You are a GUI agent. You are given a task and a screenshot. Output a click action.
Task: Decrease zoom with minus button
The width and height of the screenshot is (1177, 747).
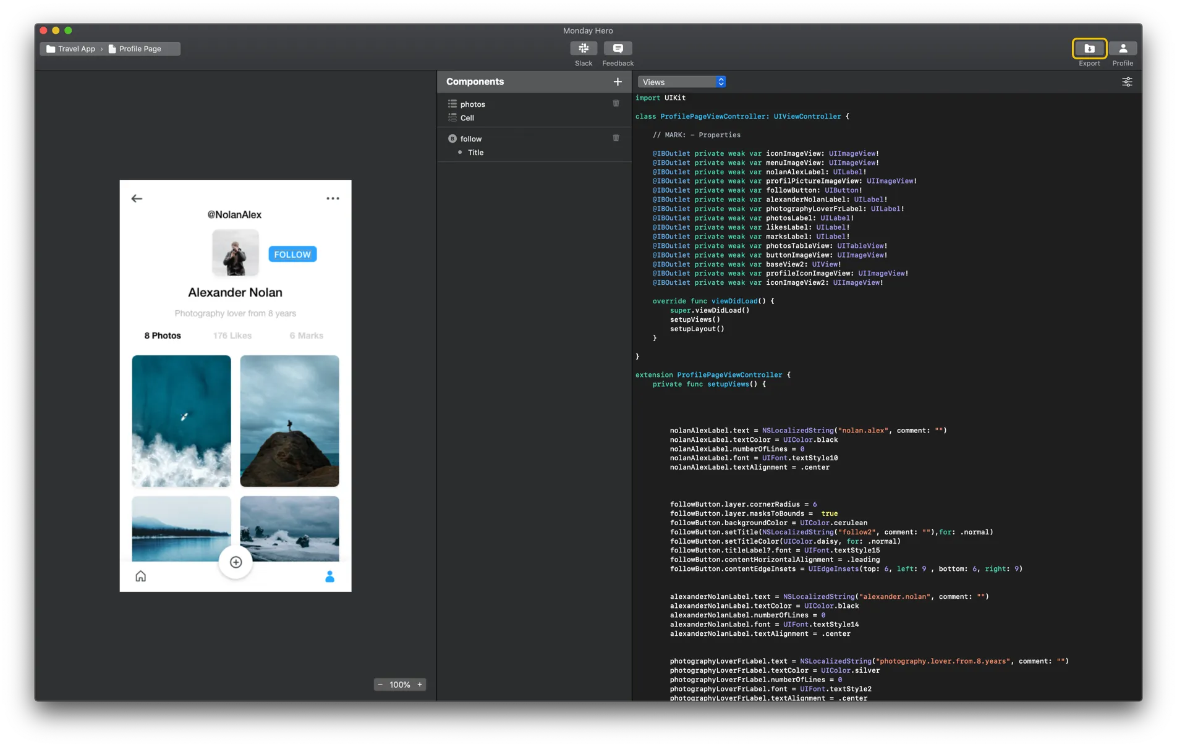pos(380,684)
